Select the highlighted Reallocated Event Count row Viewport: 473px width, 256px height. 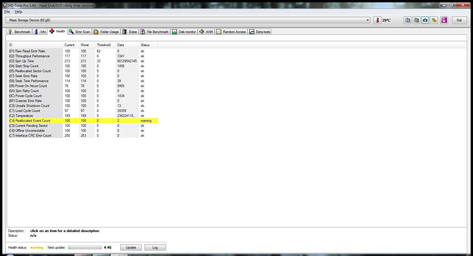[x=83, y=121]
